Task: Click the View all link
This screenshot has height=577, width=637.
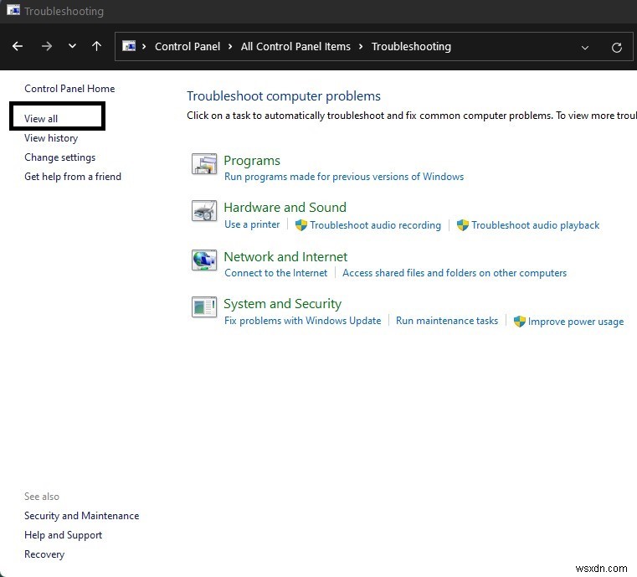Action: click(41, 119)
